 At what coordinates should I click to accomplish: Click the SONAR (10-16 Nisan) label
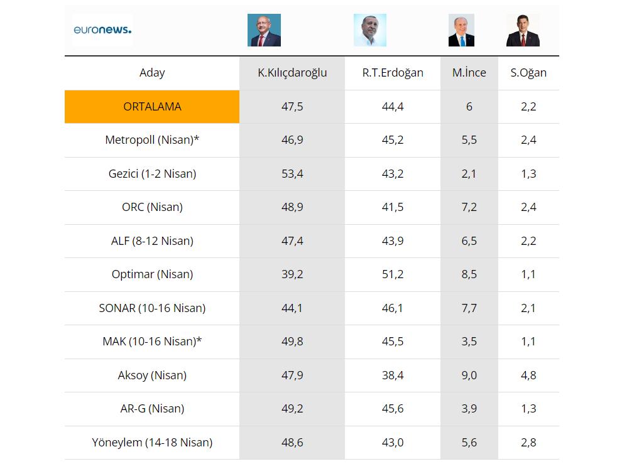pyautogui.click(x=152, y=308)
